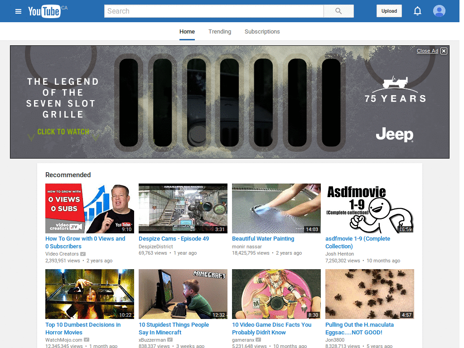Screen dimensions: 464x348
Task: Visit the Jon3800 channel
Action: coord(335,340)
